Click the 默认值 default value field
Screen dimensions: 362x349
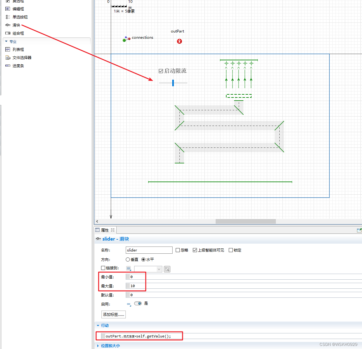(x=244, y=295)
